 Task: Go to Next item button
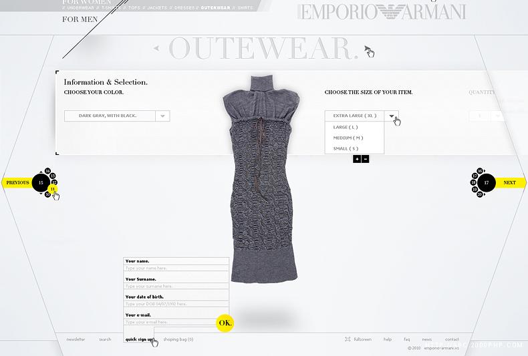(x=510, y=183)
